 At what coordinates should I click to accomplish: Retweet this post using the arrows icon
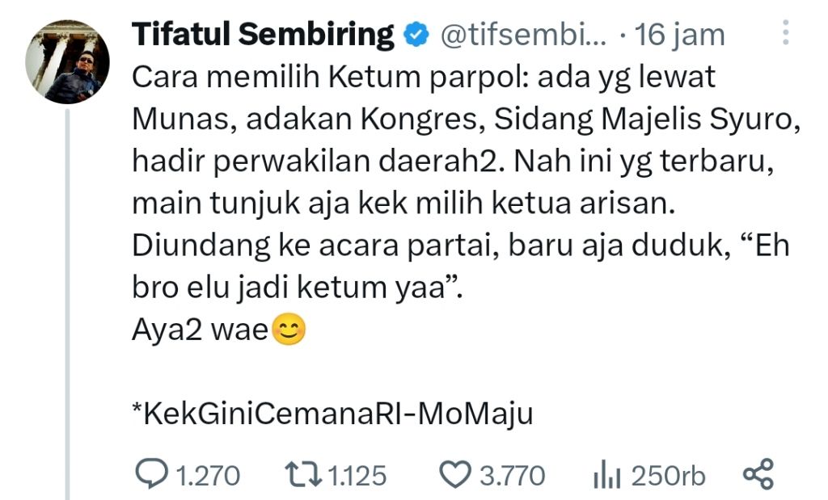(x=305, y=475)
